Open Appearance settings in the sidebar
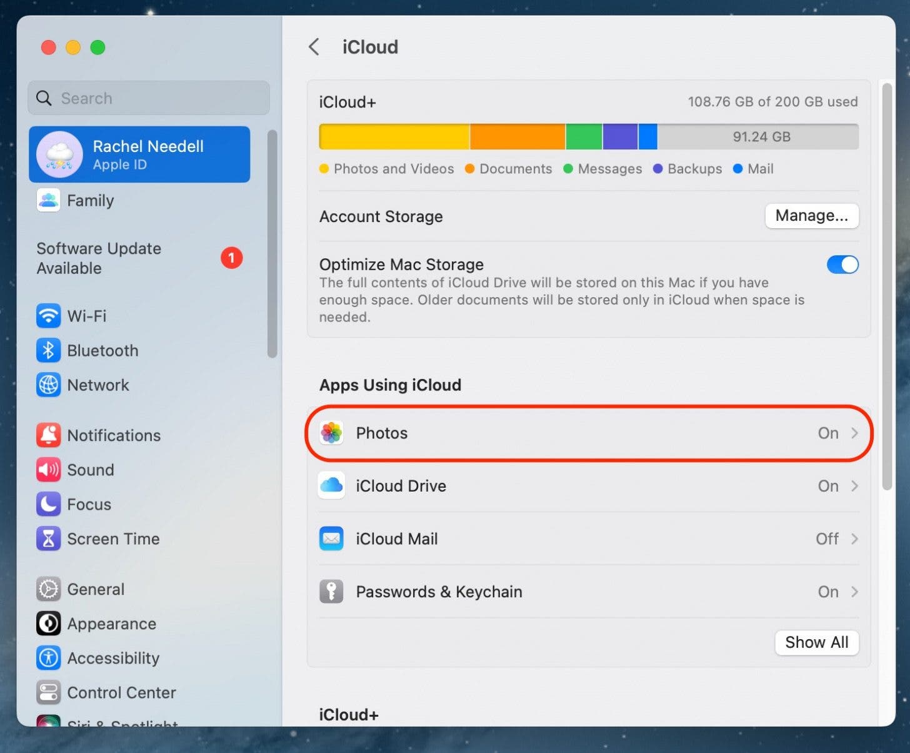This screenshot has height=753, width=910. tap(111, 624)
